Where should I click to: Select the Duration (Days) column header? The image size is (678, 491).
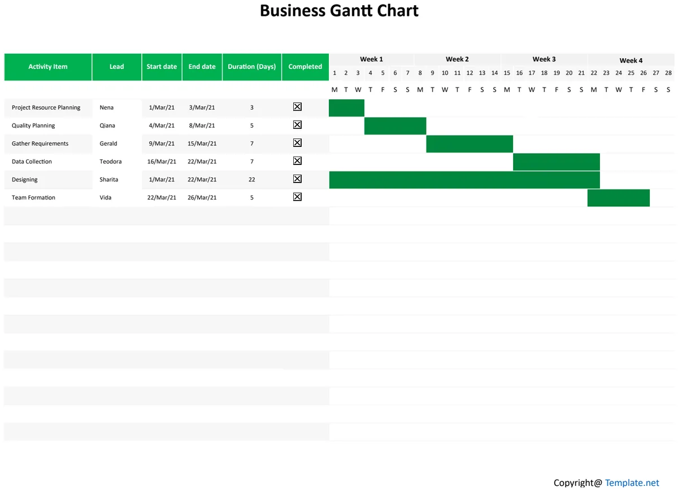[252, 67]
